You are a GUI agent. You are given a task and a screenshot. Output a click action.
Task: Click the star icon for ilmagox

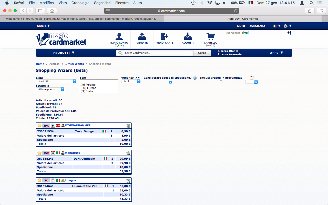(x=39, y=180)
